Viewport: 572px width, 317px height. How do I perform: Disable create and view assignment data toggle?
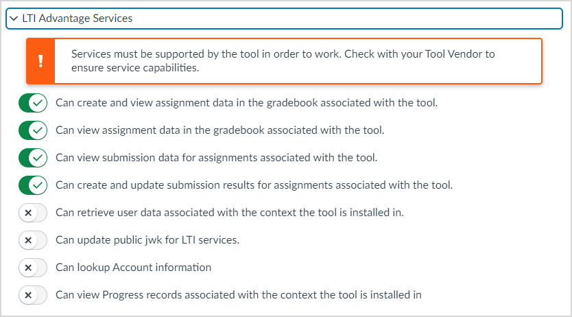(x=33, y=103)
